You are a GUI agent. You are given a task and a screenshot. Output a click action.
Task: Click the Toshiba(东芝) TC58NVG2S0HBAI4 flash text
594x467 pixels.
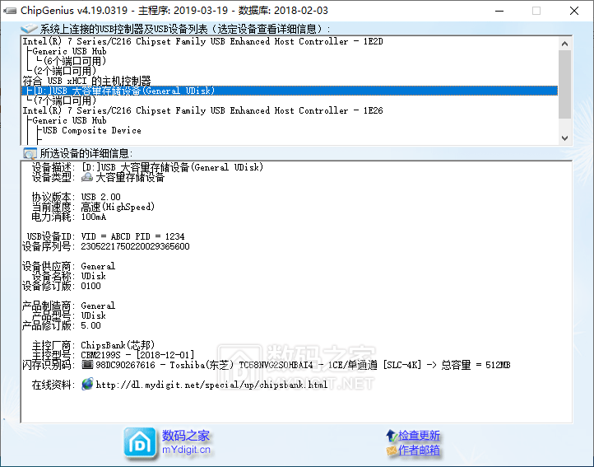pyautogui.click(x=242, y=365)
